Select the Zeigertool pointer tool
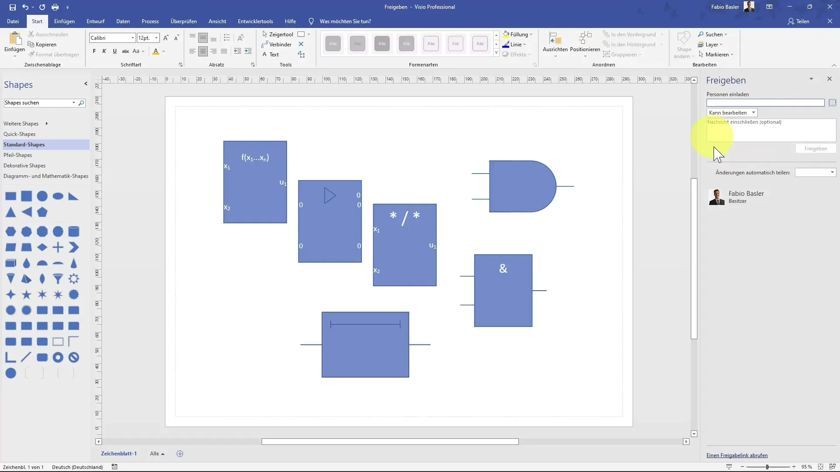 278,34
